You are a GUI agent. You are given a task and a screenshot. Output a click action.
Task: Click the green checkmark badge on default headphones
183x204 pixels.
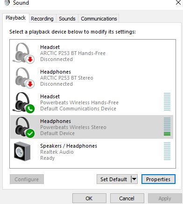[x=30, y=133]
